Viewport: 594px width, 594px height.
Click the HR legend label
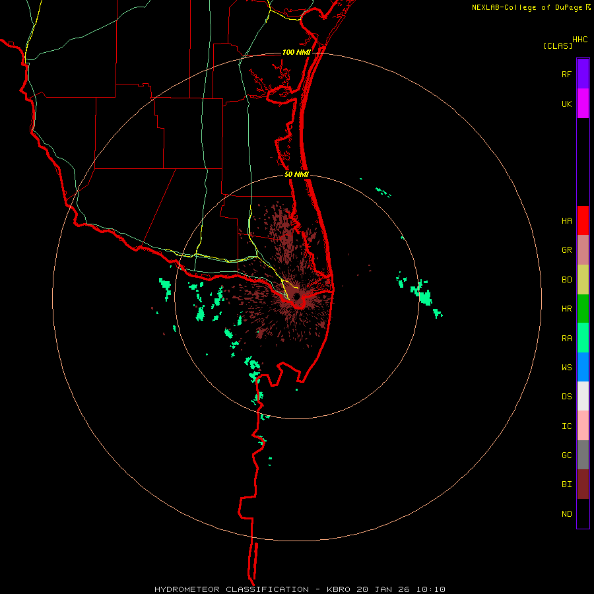[566, 309]
